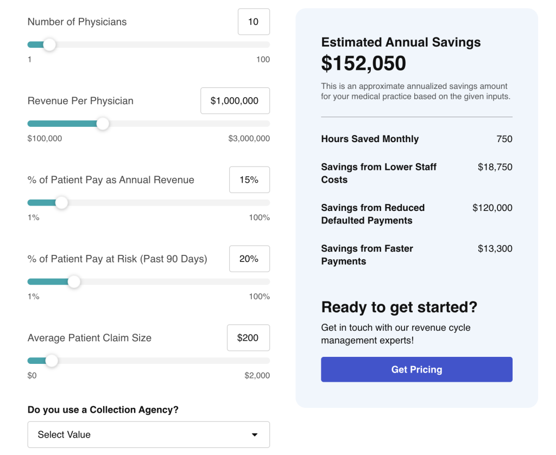This screenshot has width=556, height=455.
Task: Click the Savings from Reduced Defaulted Payments label
Action: click(x=372, y=214)
